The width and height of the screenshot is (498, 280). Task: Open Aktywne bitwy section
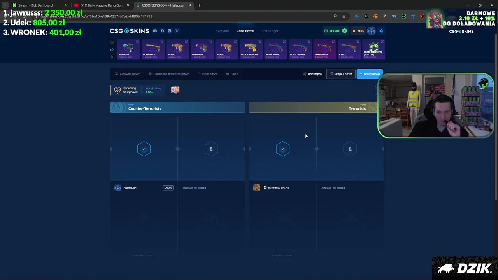[x=127, y=74]
